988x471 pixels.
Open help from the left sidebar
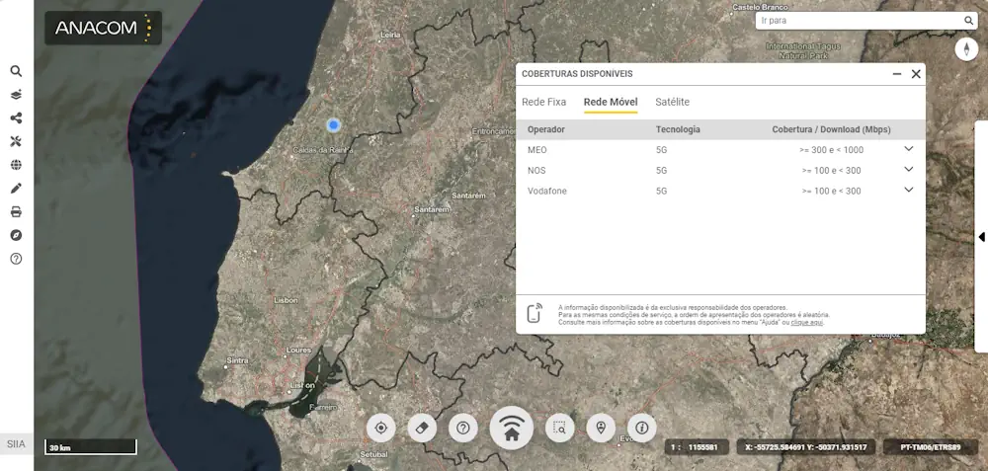click(17, 259)
